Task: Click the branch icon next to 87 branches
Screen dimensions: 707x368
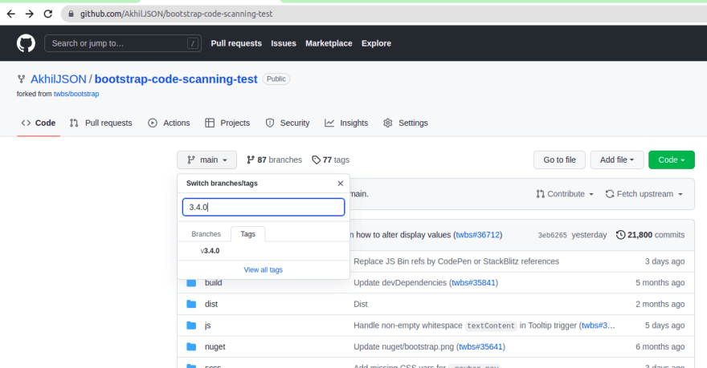Action: coord(251,160)
